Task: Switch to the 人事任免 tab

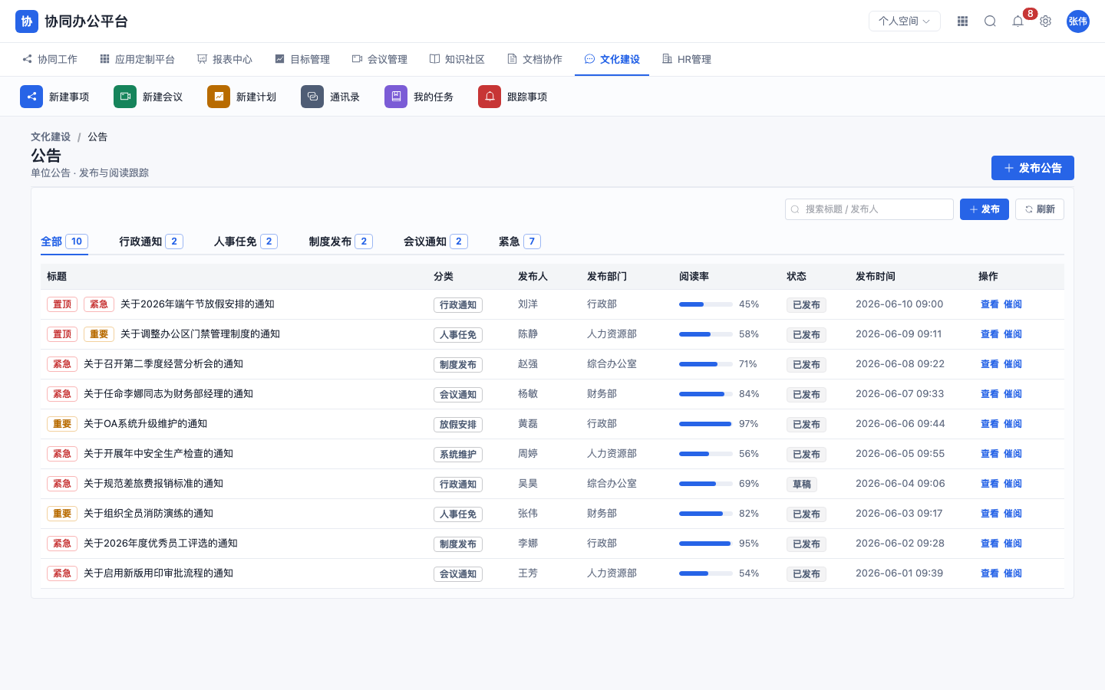Action: click(246, 242)
